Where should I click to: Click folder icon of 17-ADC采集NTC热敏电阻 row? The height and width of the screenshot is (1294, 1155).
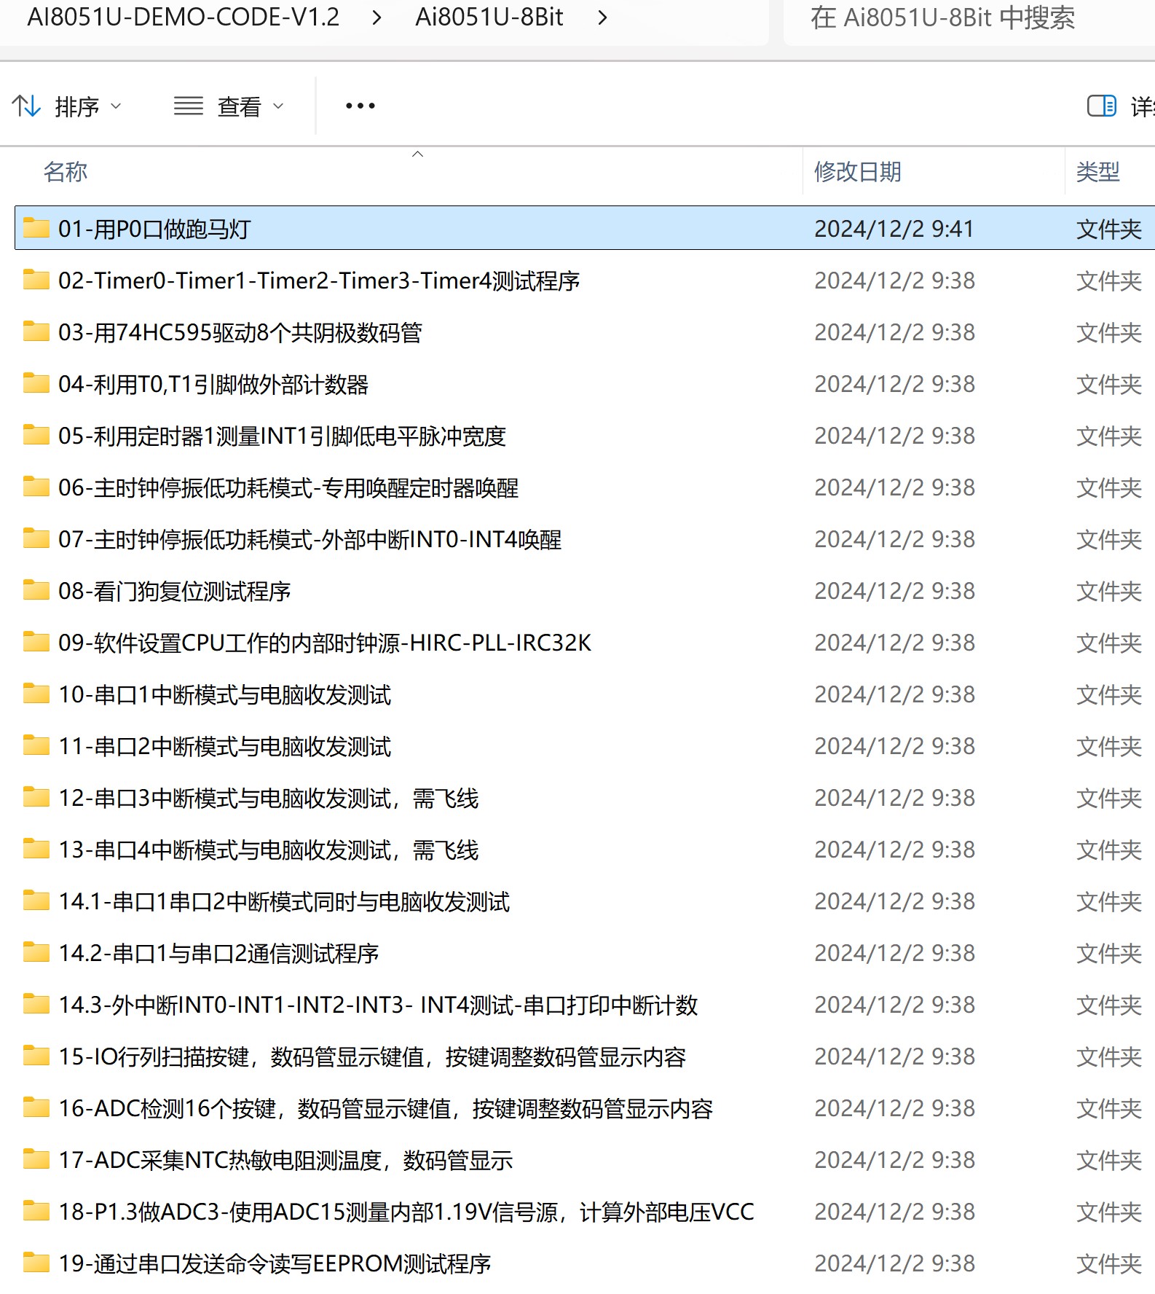point(36,1158)
